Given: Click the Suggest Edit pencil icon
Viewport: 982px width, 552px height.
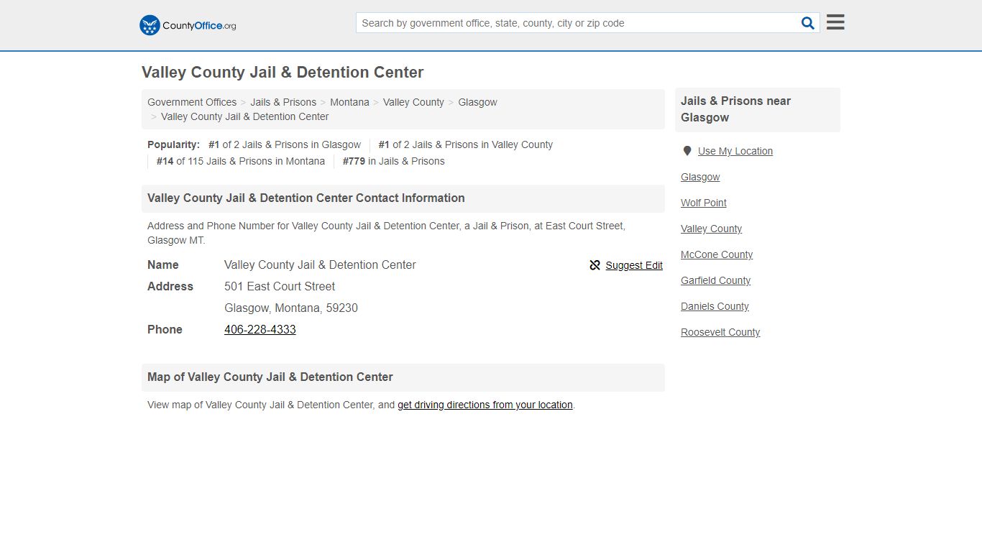Looking at the screenshot, I should click(x=595, y=265).
